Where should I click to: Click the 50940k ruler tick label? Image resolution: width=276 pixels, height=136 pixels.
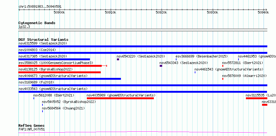coord(264,12)
